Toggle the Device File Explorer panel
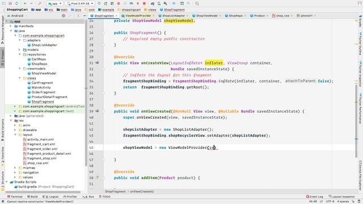This screenshot has width=363, height=204. (361, 175)
